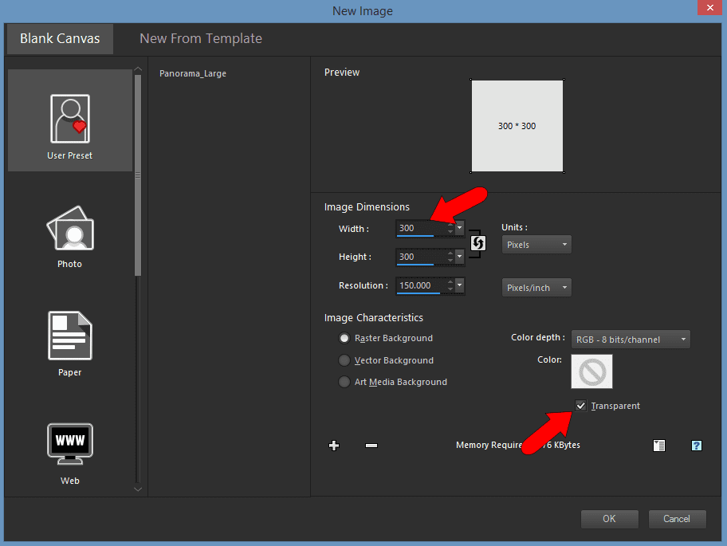Screen dimensions: 727x546
Task: Select the User Preset category icon
Action: click(69, 120)
